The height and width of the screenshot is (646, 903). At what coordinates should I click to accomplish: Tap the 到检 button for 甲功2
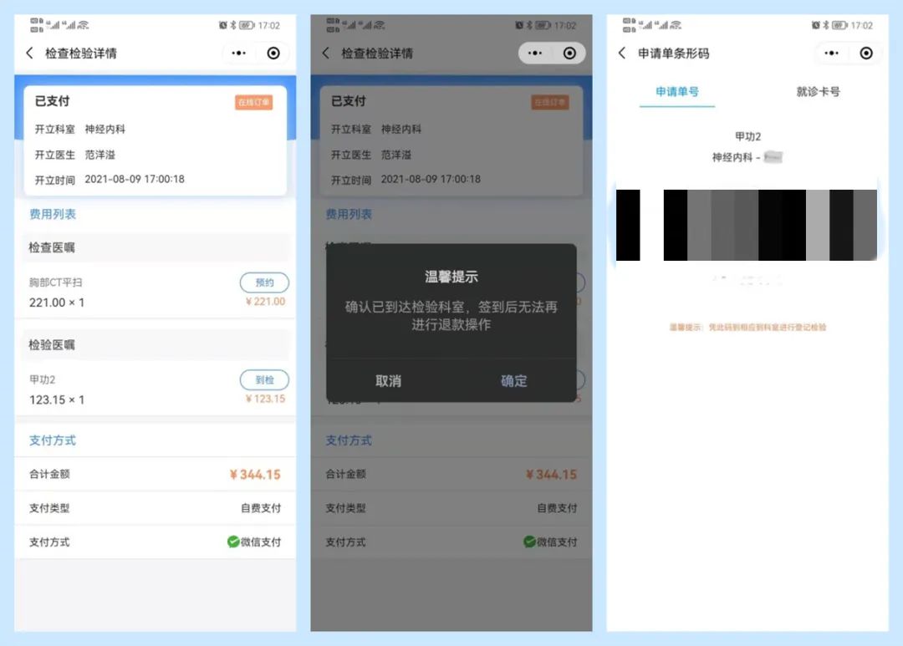pyautogui.click(x=264, y=380)
